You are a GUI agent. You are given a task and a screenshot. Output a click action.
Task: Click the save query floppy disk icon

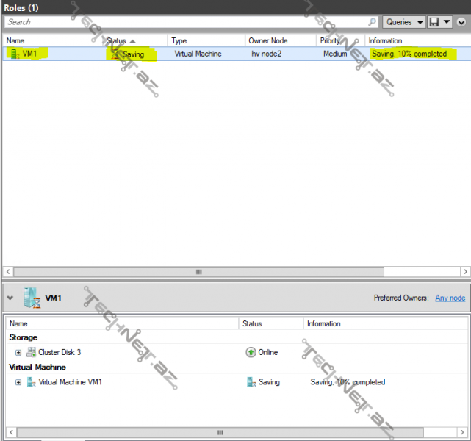[x=434, y=22]
